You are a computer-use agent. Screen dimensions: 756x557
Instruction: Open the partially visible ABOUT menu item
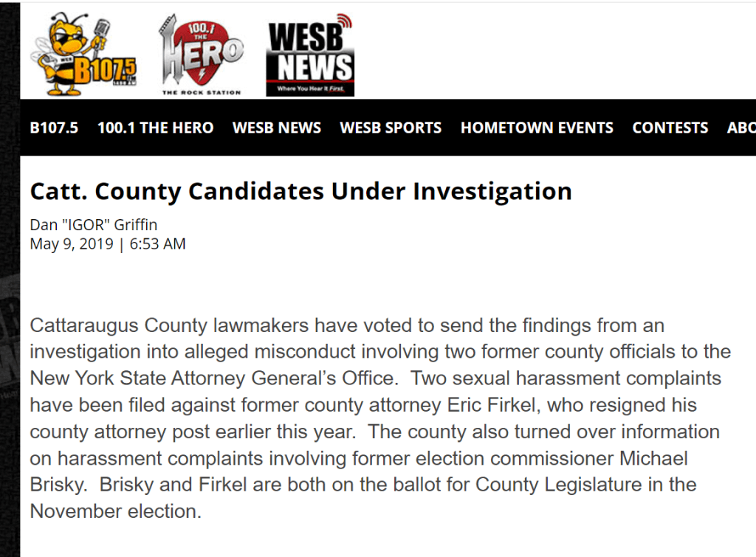tap(742, 128)
